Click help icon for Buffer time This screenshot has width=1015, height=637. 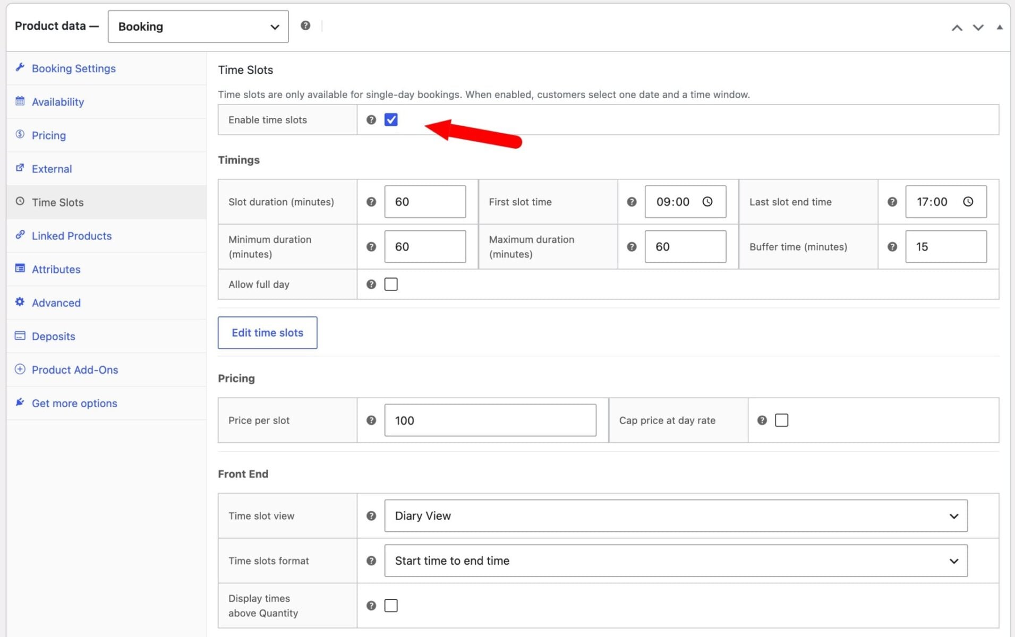(x=892, y=247)
